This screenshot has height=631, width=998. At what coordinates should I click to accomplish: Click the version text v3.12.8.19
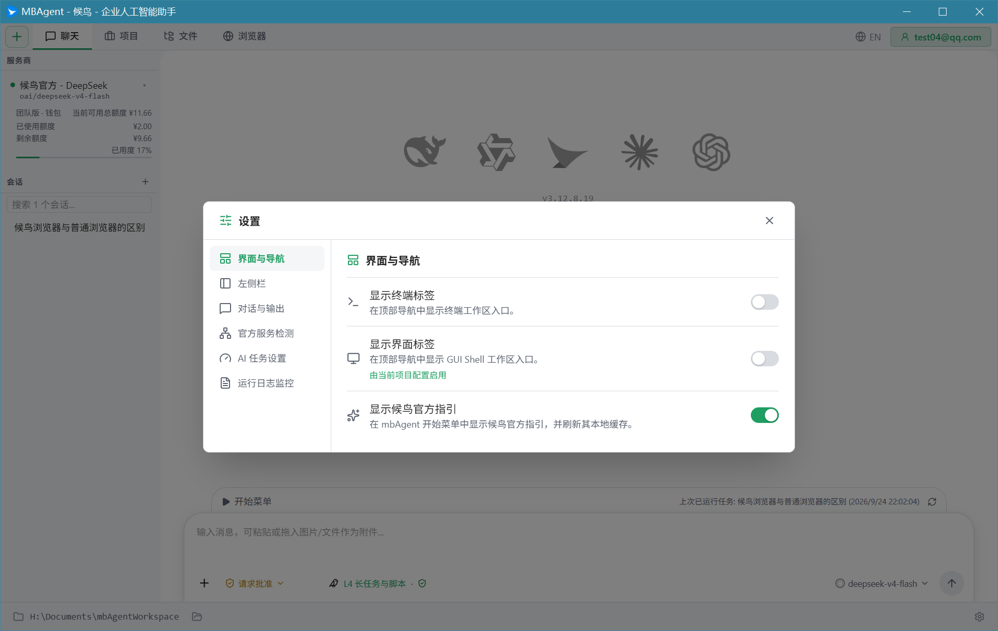tap(568, 198)
